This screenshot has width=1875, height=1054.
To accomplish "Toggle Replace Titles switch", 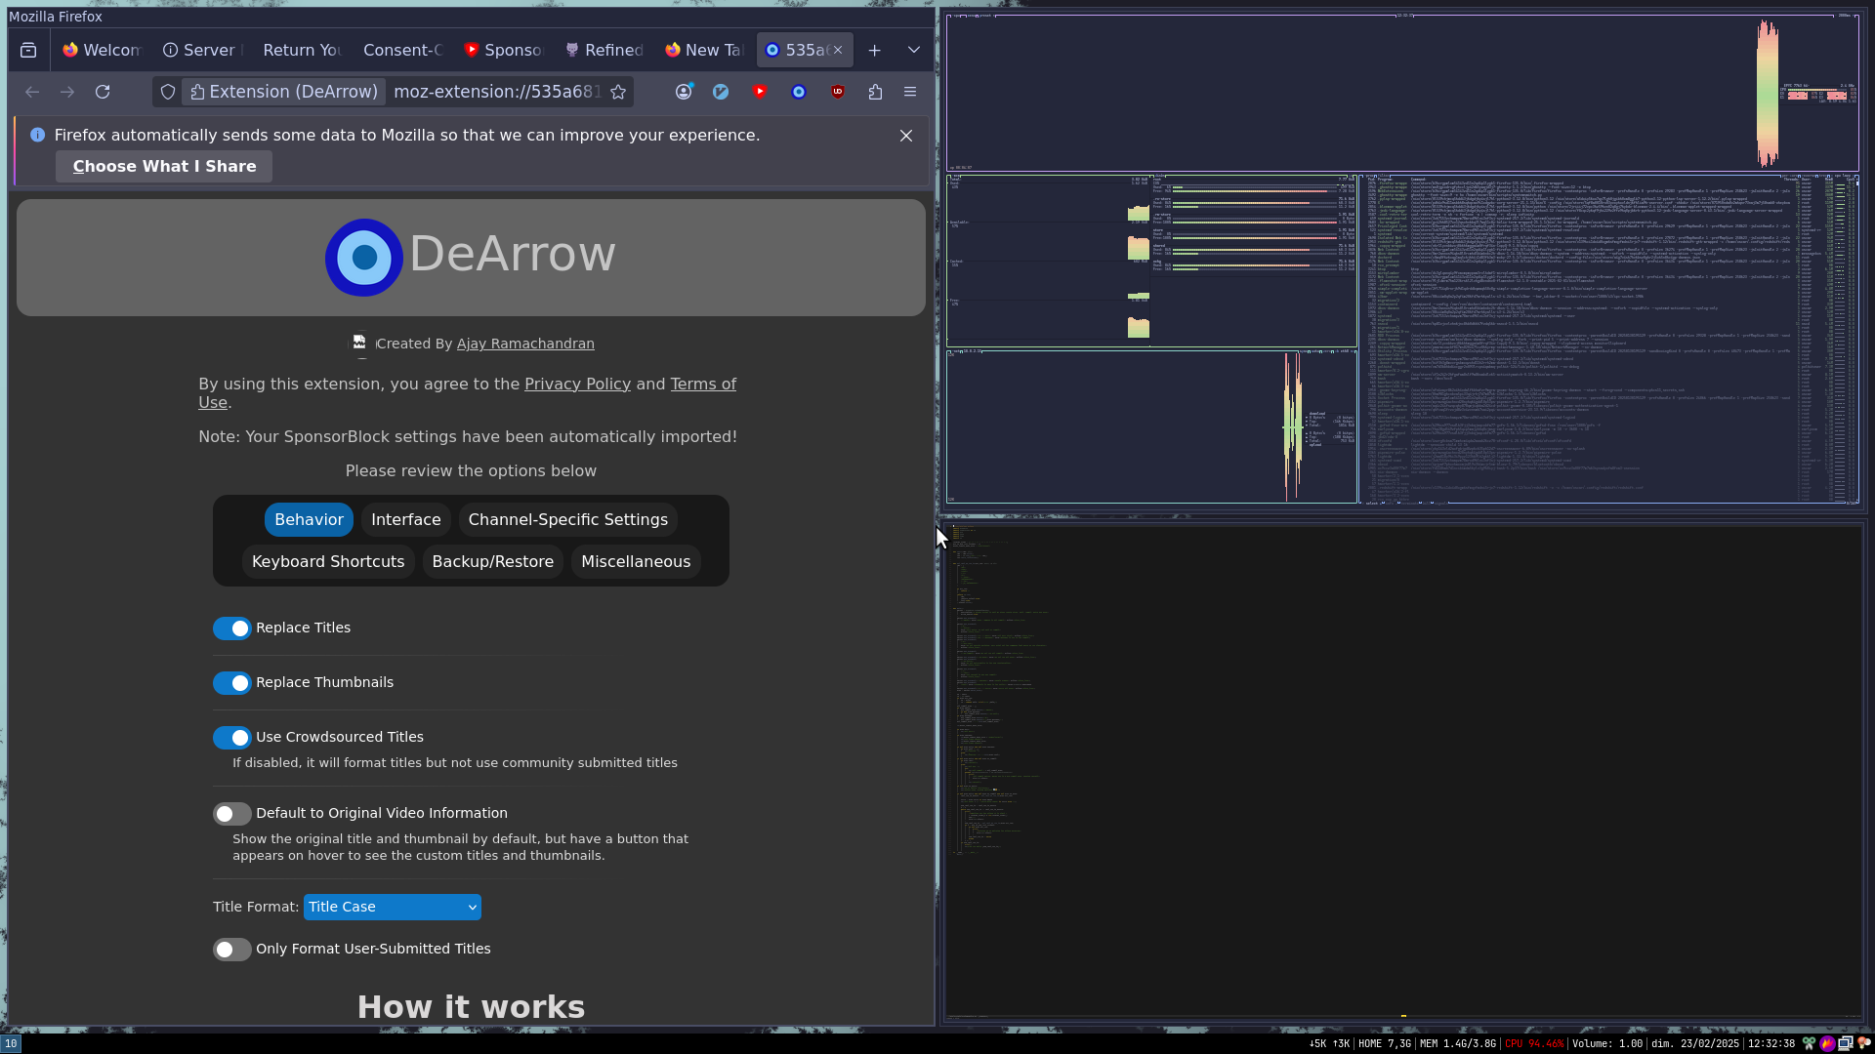I will pos(232,628).
